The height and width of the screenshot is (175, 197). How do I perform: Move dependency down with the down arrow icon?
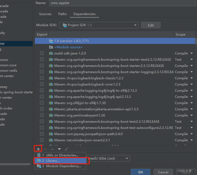click(x=59, y=149)
